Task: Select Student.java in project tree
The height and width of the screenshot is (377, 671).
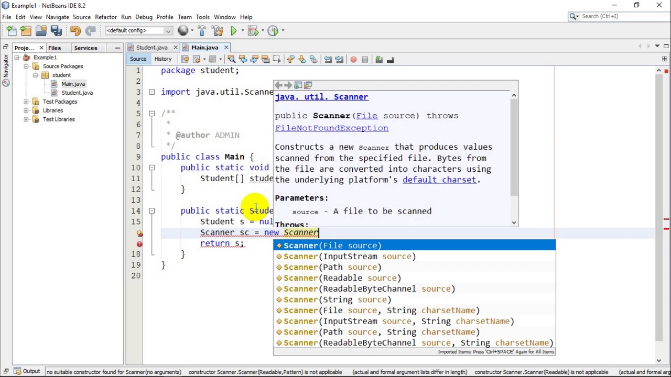Action: [x=77, y=93]
